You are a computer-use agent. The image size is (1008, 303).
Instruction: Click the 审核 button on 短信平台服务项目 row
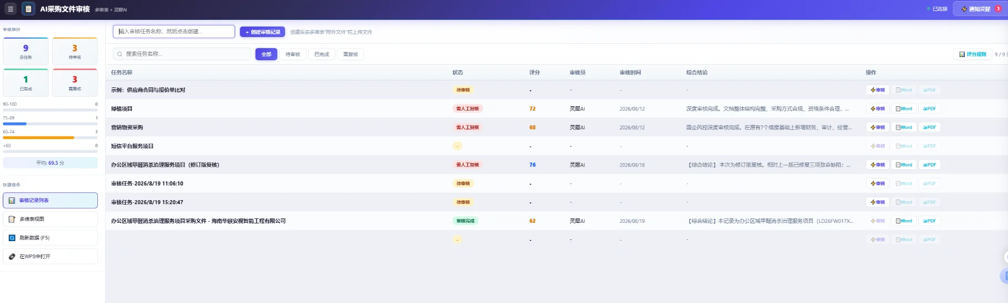click(877, 147)
